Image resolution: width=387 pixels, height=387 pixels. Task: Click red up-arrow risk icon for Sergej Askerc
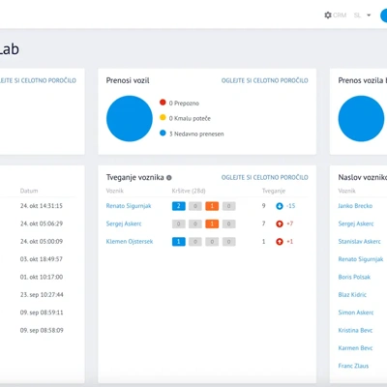click(x=280, y=223)
